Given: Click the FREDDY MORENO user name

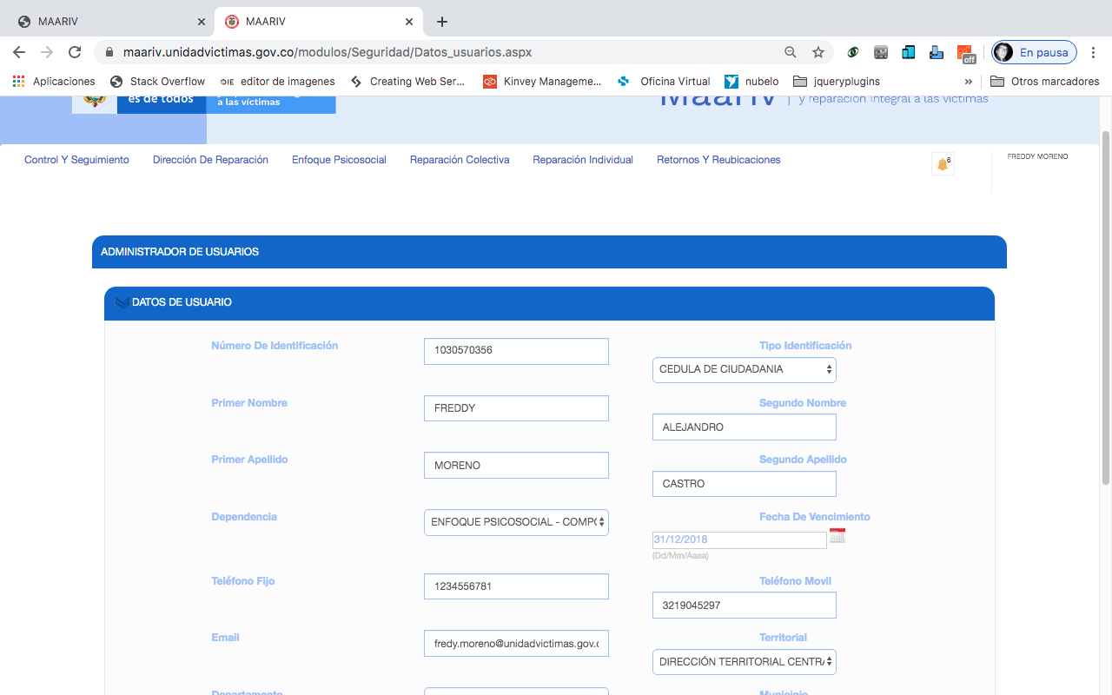Looking at the screenshot, I should pos(1037,157).
